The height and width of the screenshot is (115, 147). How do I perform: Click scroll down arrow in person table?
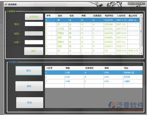(x=141, y=54)
